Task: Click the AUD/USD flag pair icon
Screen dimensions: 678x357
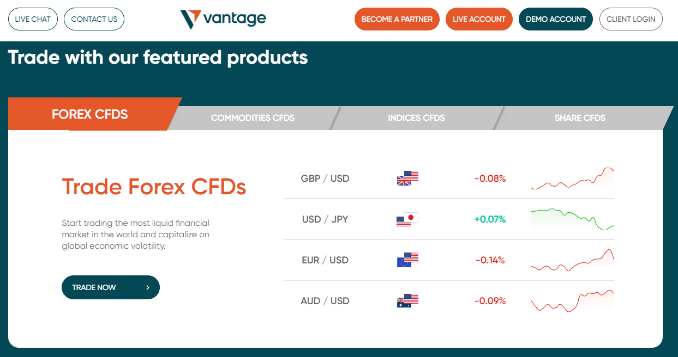Action: click(407, 301)
